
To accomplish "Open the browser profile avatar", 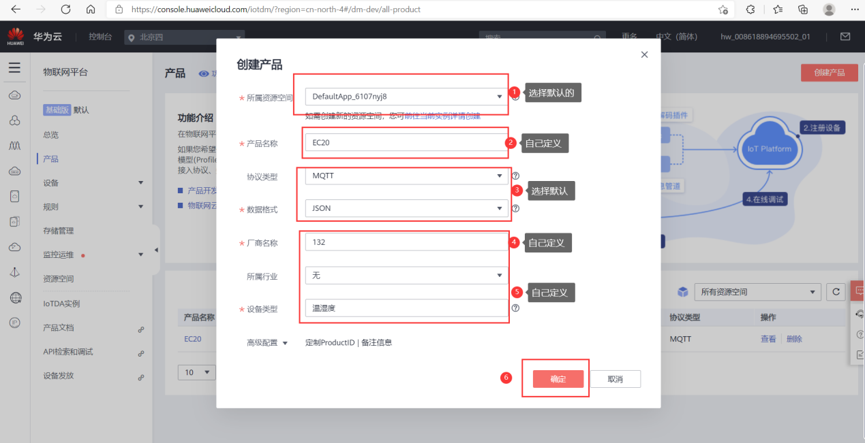I will [829, 10].
